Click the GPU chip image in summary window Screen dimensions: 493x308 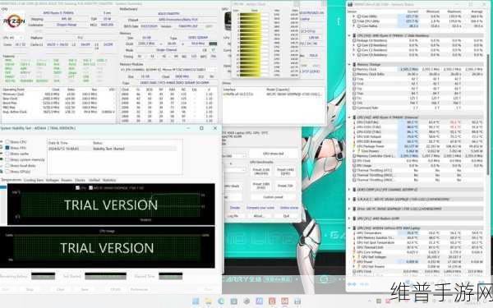tap(228, 21)
